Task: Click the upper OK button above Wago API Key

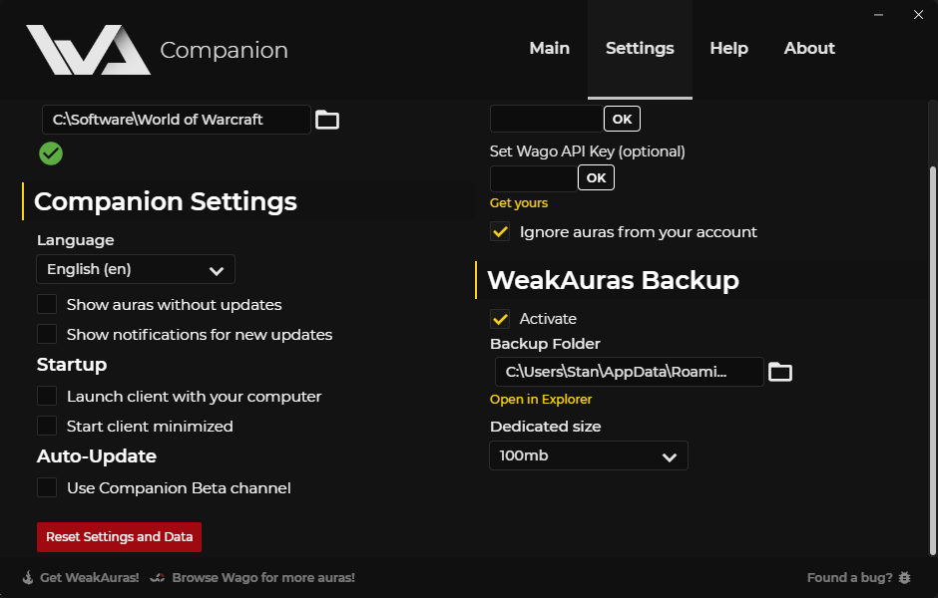Action: (622, 119)
